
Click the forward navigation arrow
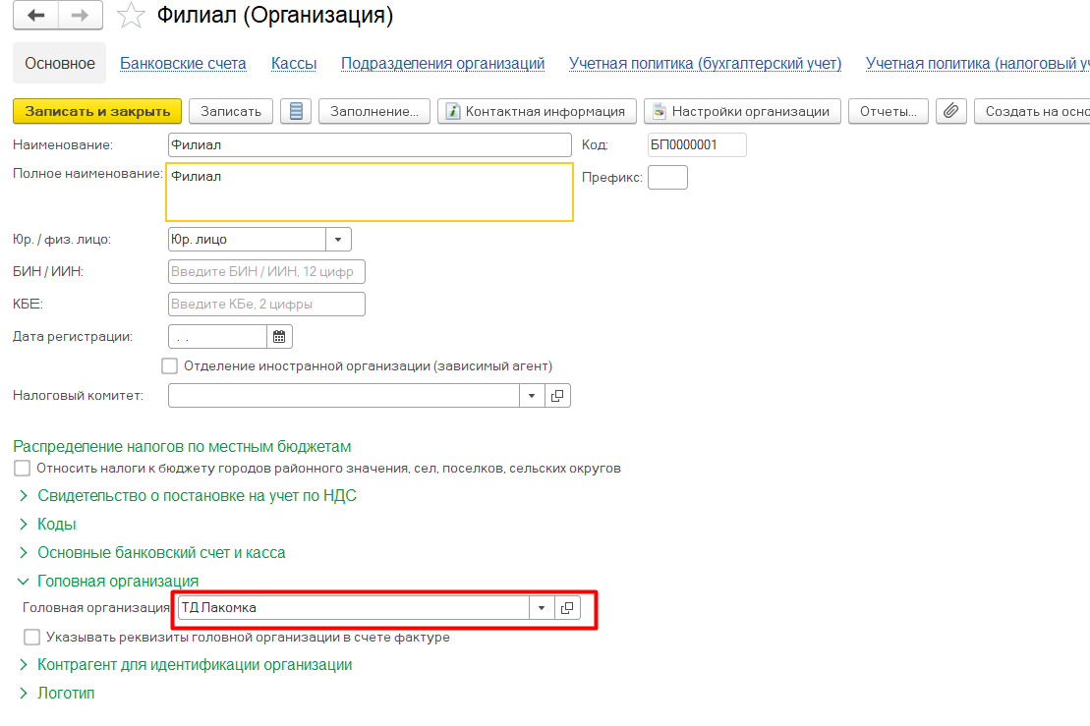point(82,16)
